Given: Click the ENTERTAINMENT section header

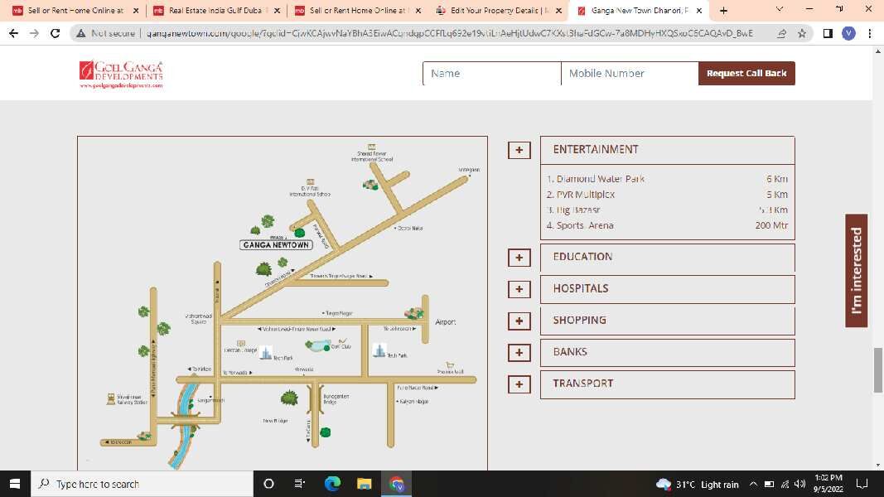Looking at the screenshot, I should (668, 150).
